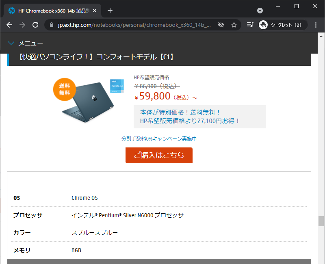Screen dimensions: 325x264
Task: Close the HP Chromebook x360 14b tab
Action: [x=95, y=11]
